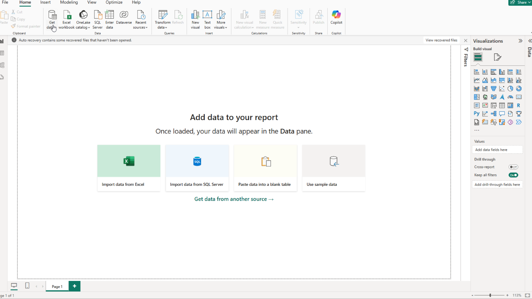Switch to the Modeling ribbon tab
The width and height of the screenshot is (532, 299).
point(69,2)
